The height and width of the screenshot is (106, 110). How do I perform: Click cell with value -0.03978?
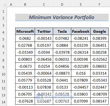[x=62, y=52]
